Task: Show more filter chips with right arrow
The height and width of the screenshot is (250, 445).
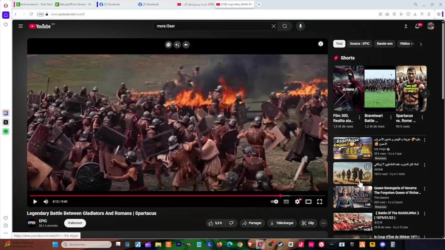Action: (421, 44)
